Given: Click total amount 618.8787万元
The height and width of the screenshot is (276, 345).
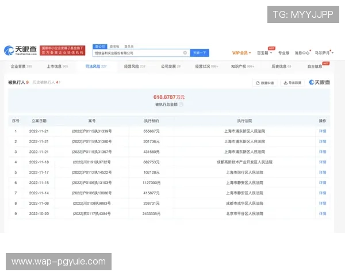Looking at the screenshot, I should [169, 97].
